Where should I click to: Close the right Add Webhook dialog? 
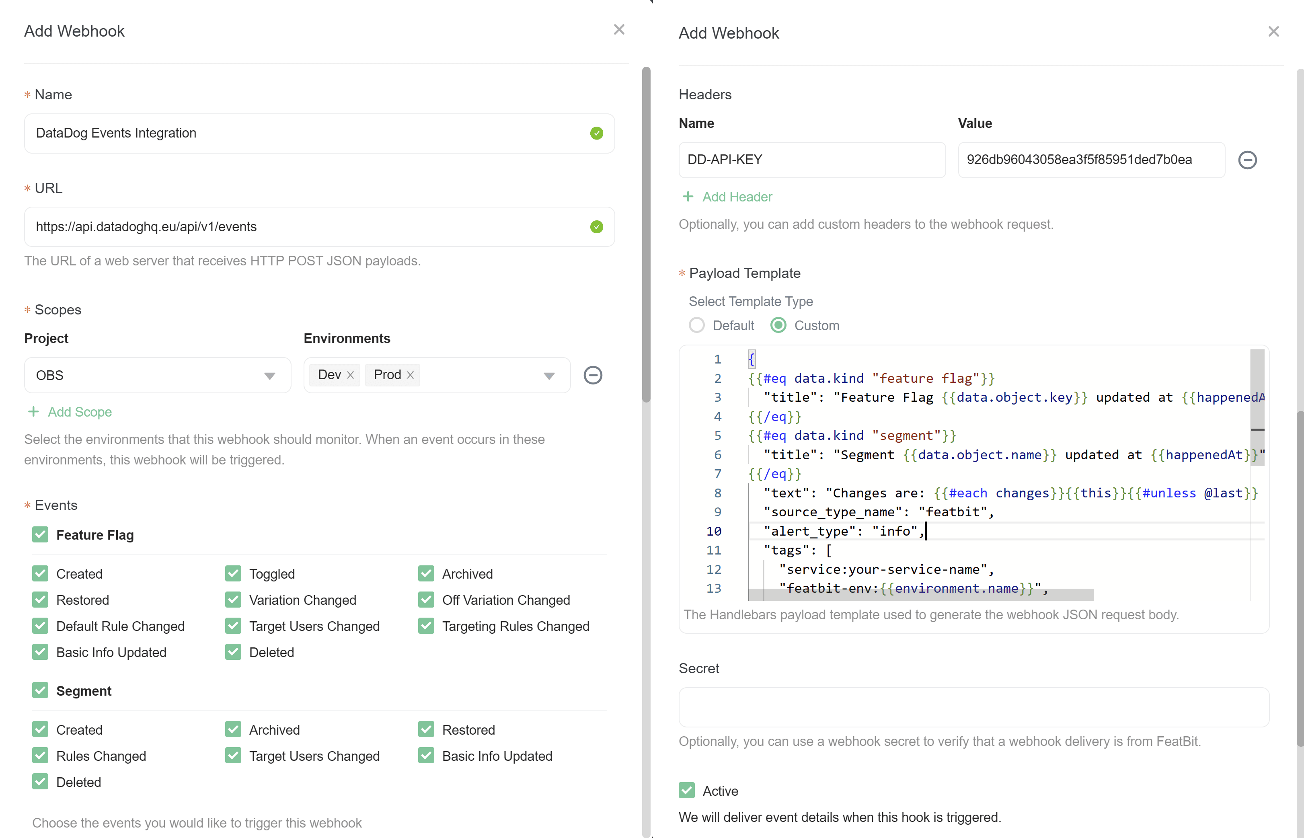point(1273,31)
